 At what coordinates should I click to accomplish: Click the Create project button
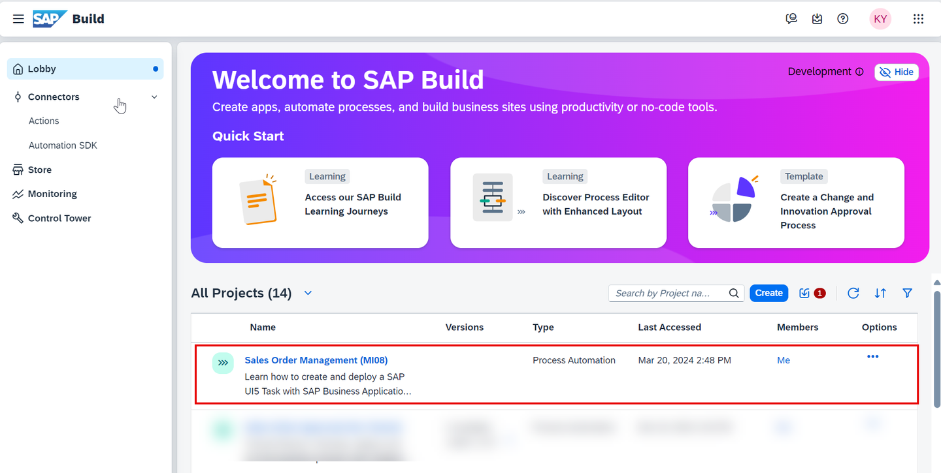(768, 293)
